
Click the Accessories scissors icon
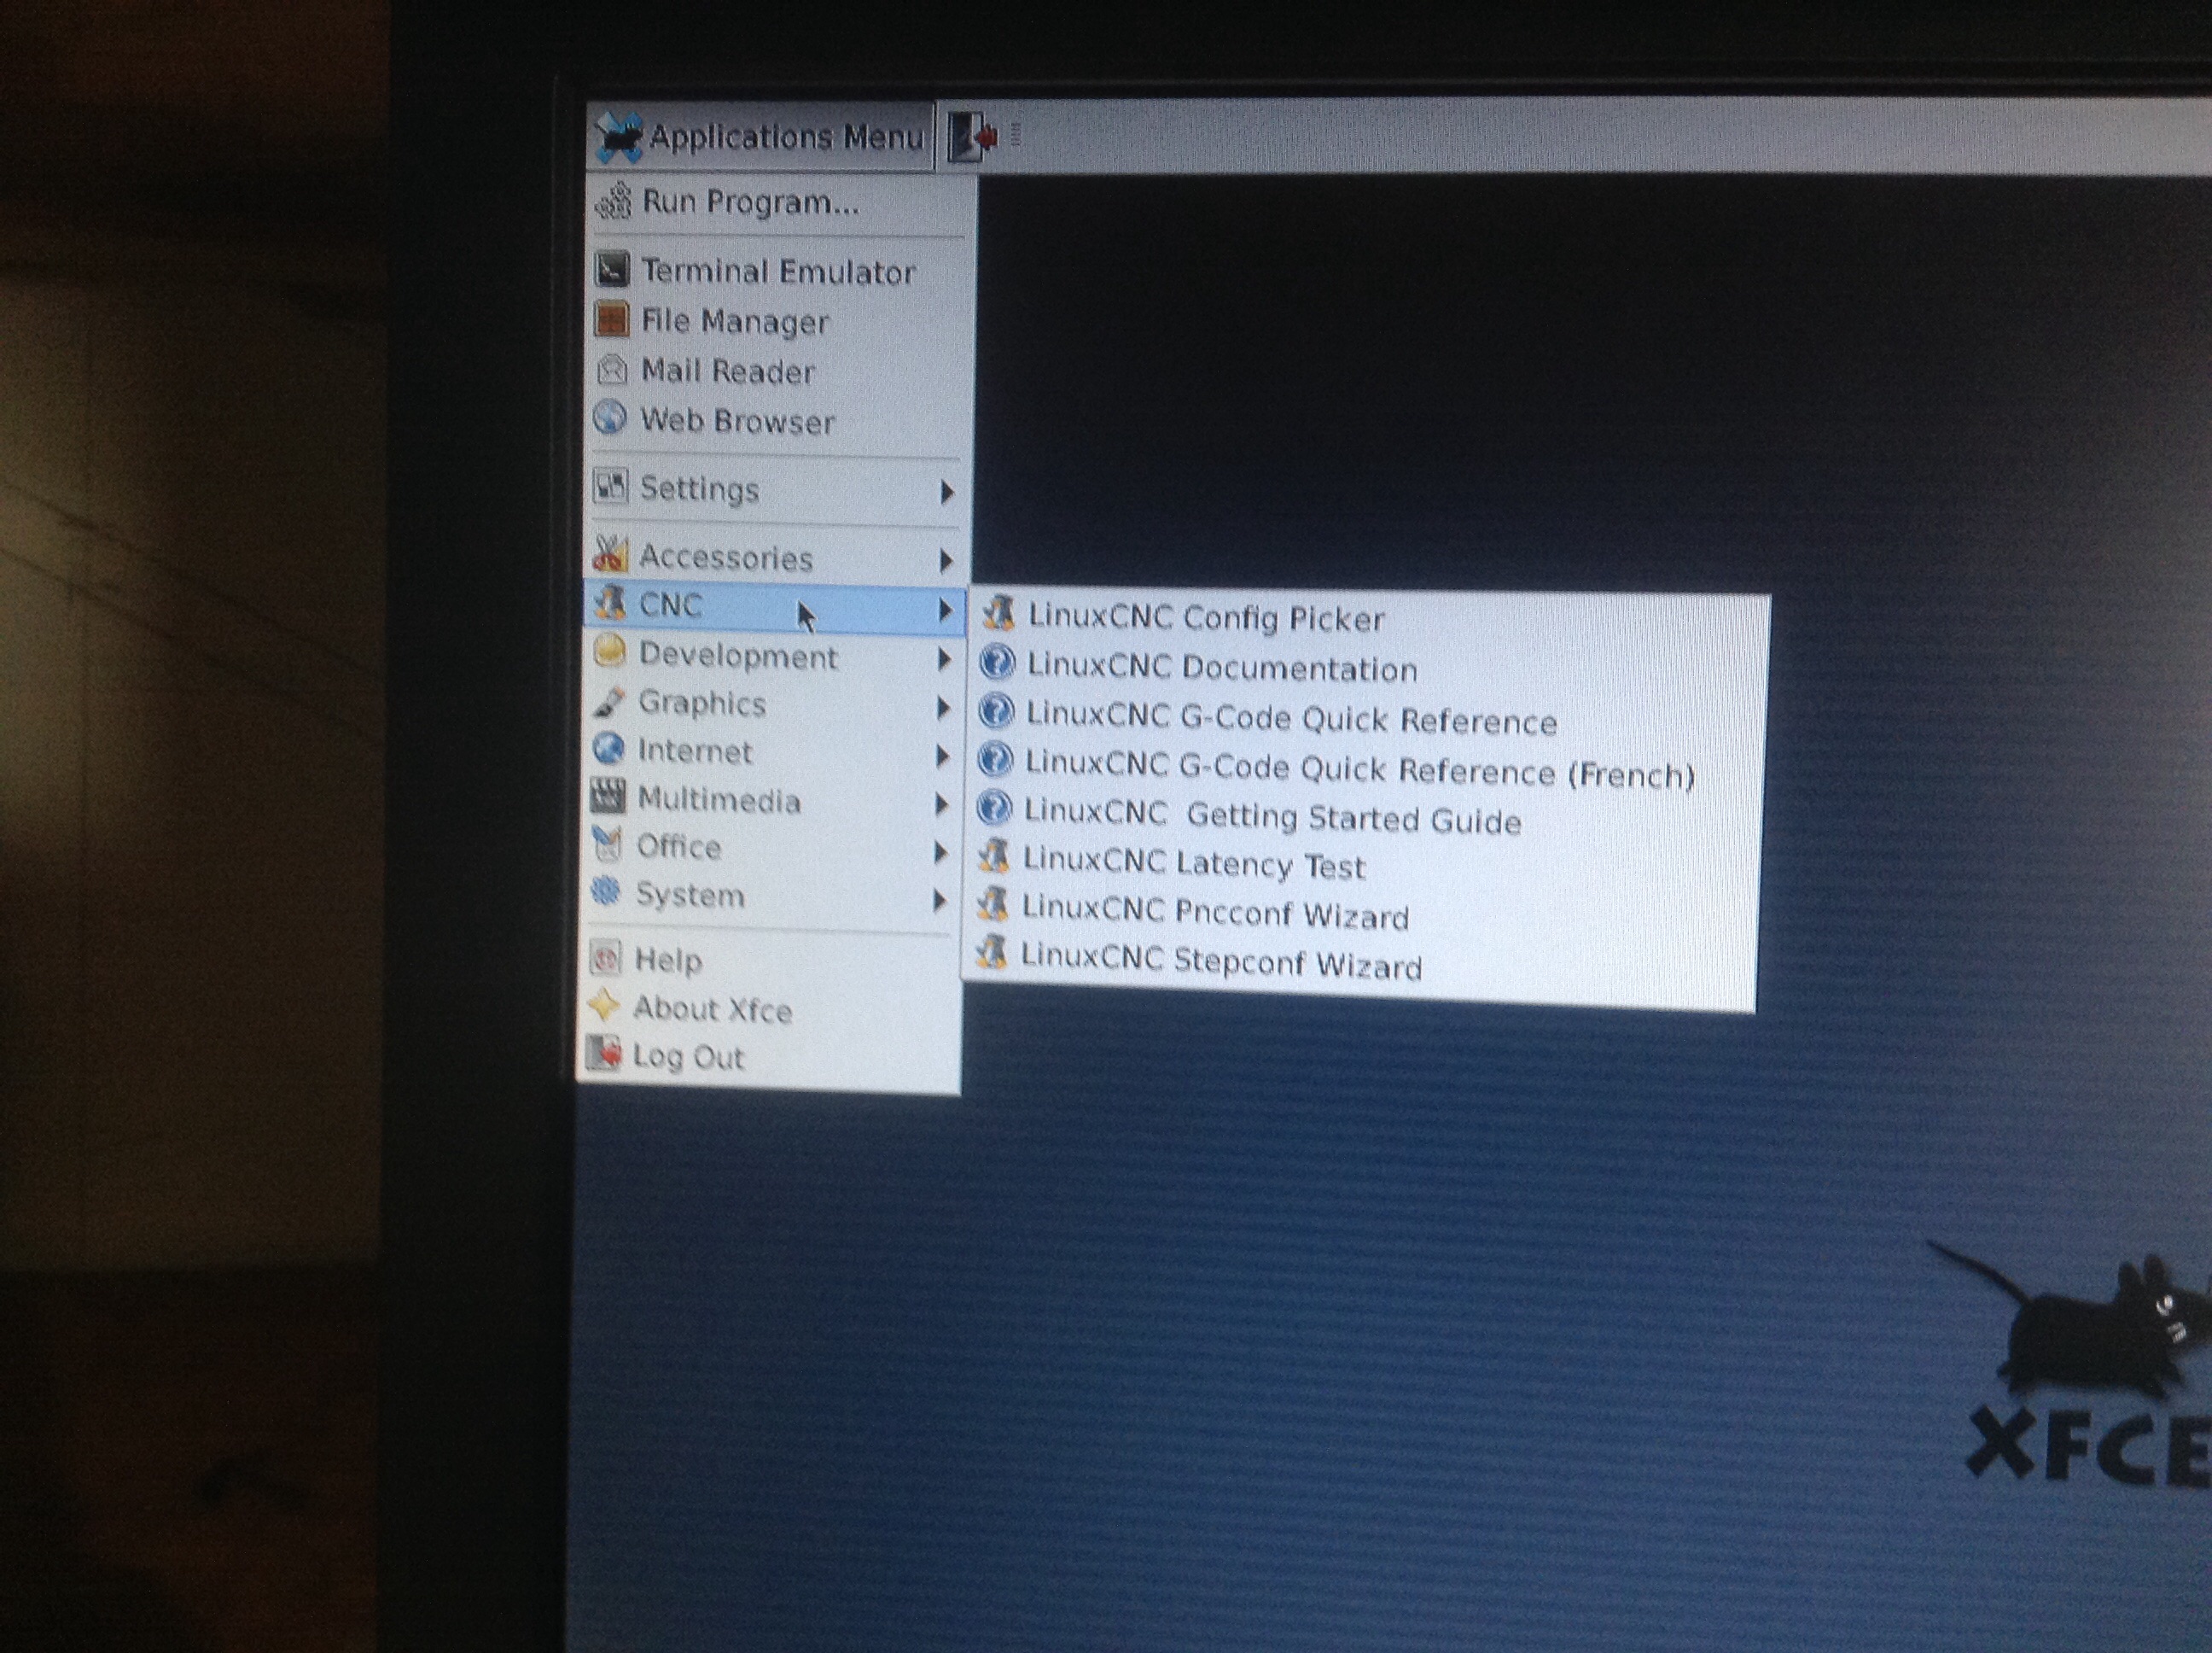610,552
